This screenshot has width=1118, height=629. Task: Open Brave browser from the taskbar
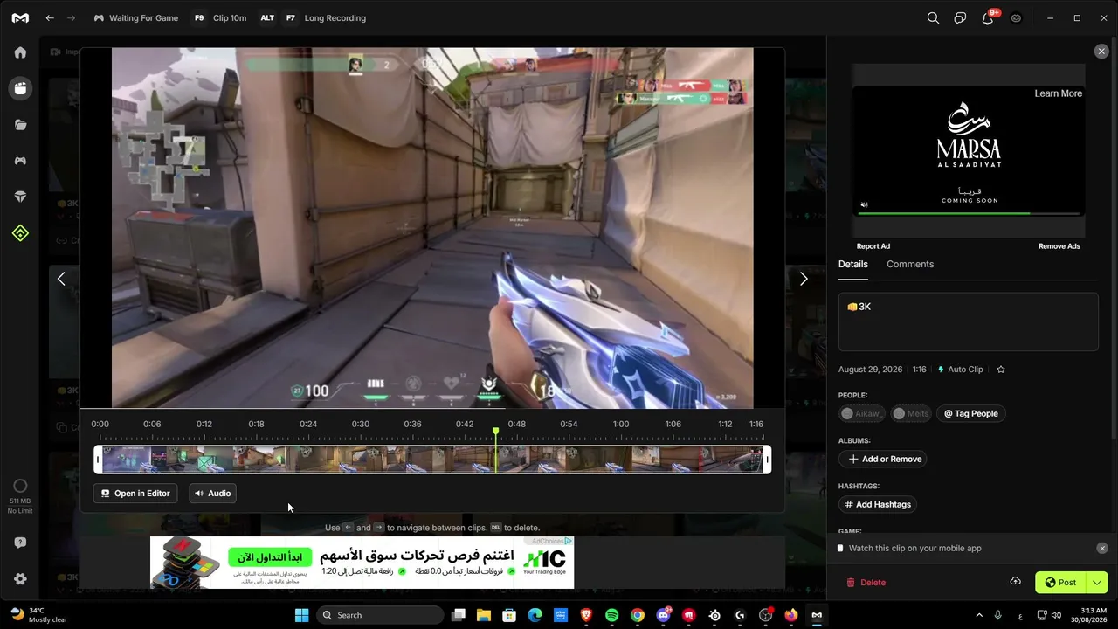586,615
